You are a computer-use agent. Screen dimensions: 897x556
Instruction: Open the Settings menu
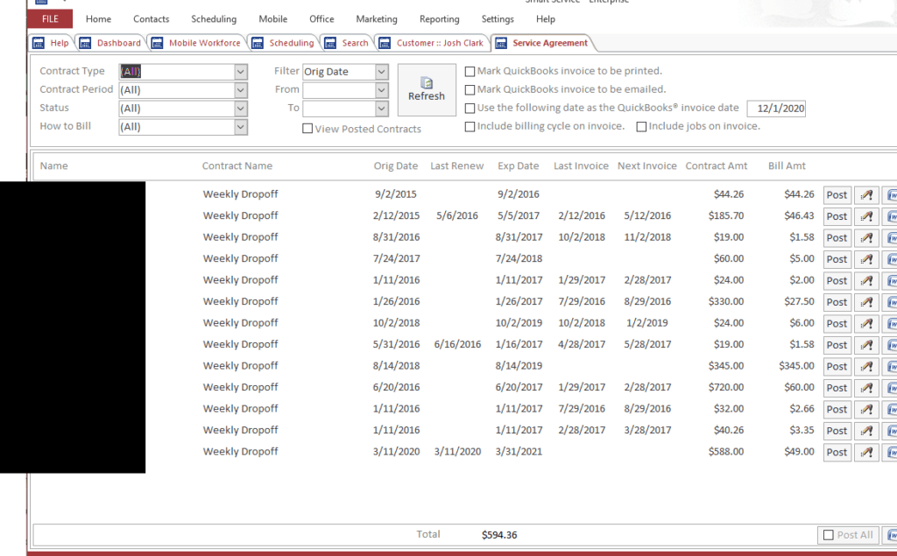pyautogui.click(x=498, y=19)
